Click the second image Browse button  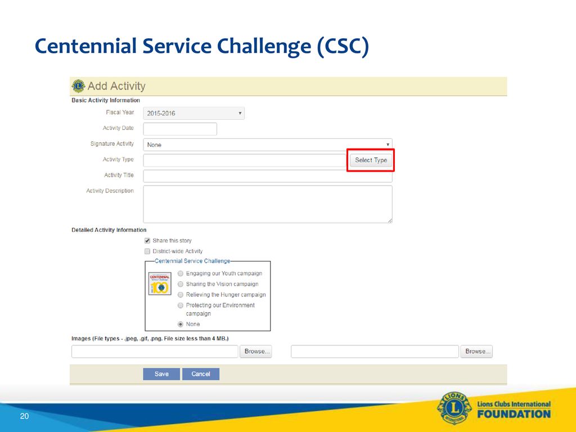click(476, 352)
